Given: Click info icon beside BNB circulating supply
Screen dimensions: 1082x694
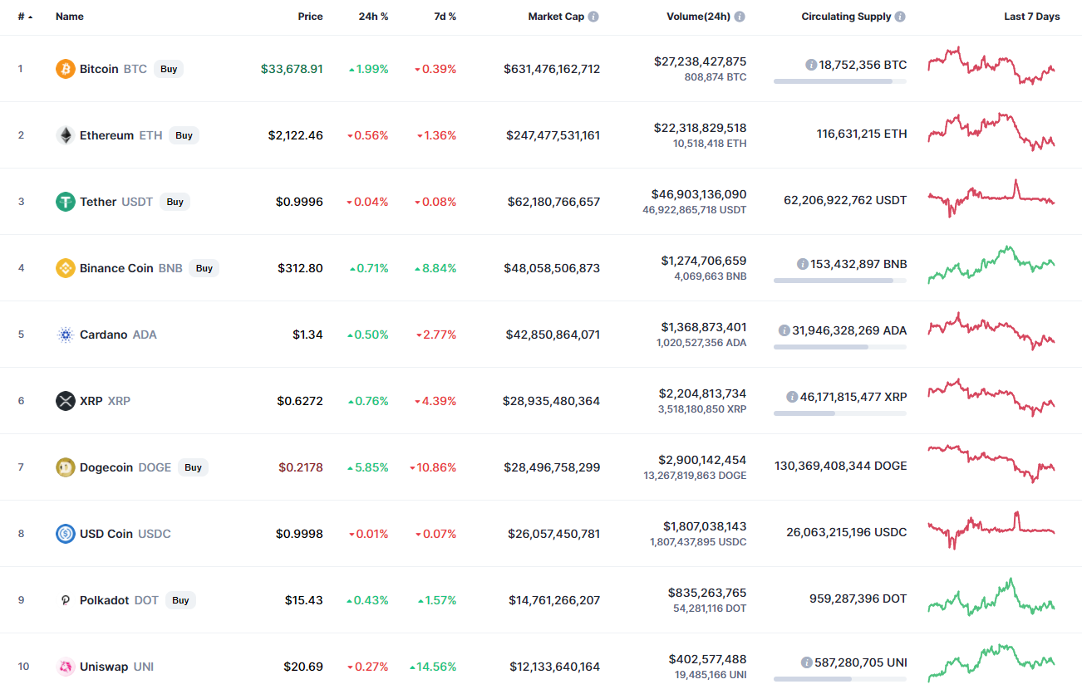Looking at the screenshot, I should pyautogui.click(x=803, y=264).
